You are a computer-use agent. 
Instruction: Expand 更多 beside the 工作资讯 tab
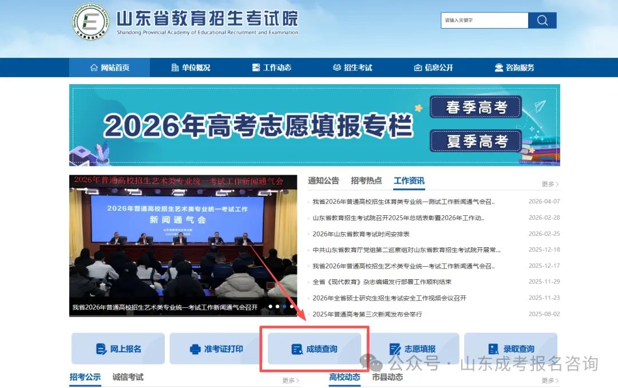tap(550, 184)
